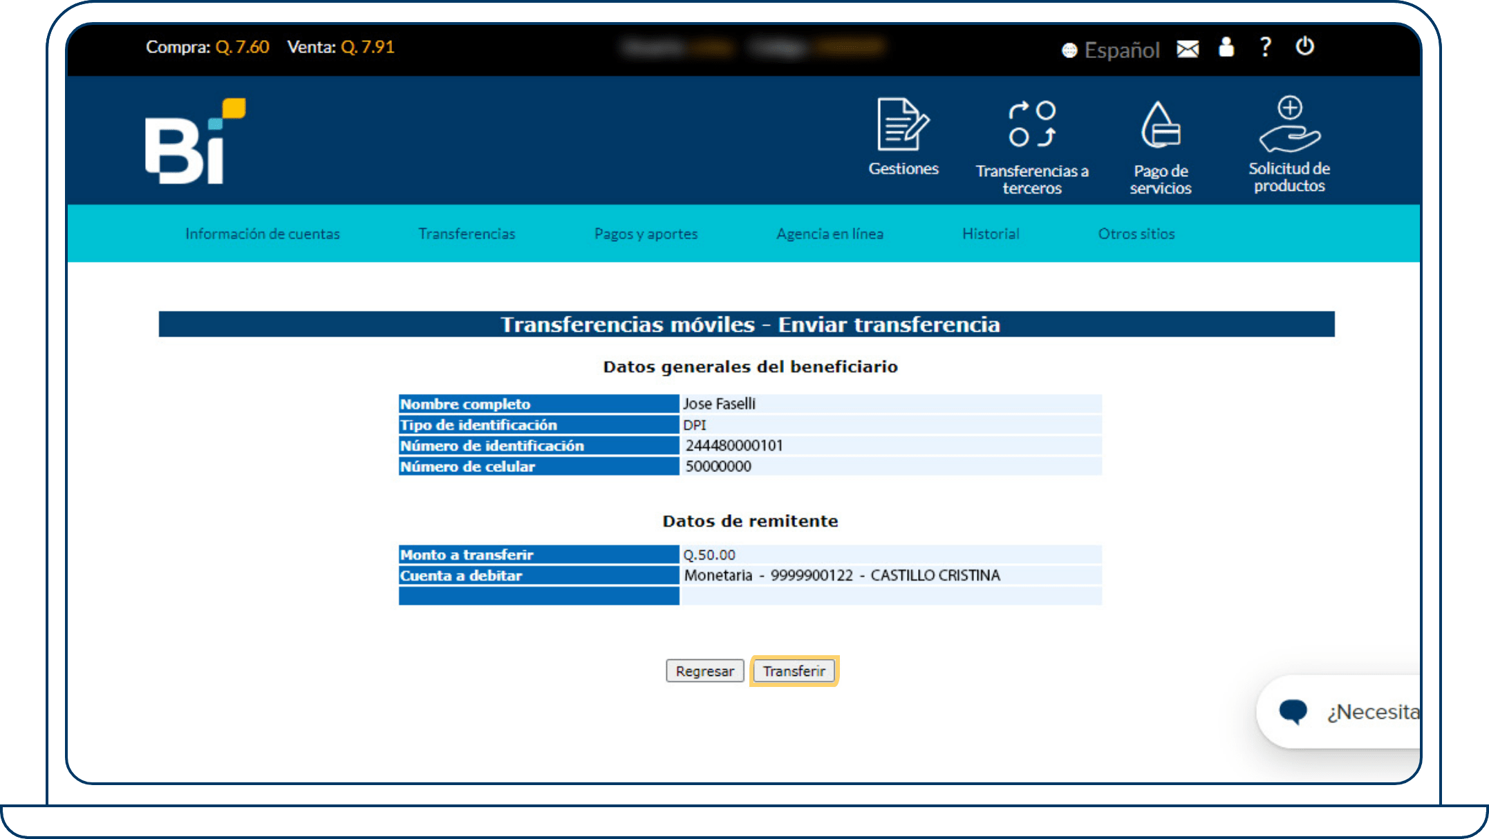Select identification number 244480000101
Screen dimensions: 1489x839
pos(734,446)
